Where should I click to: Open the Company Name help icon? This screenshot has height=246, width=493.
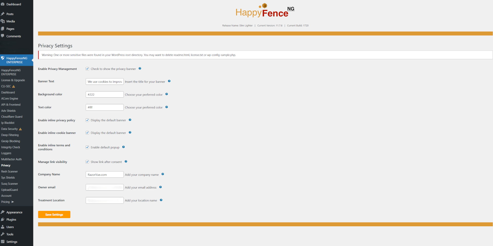(163, 174)
